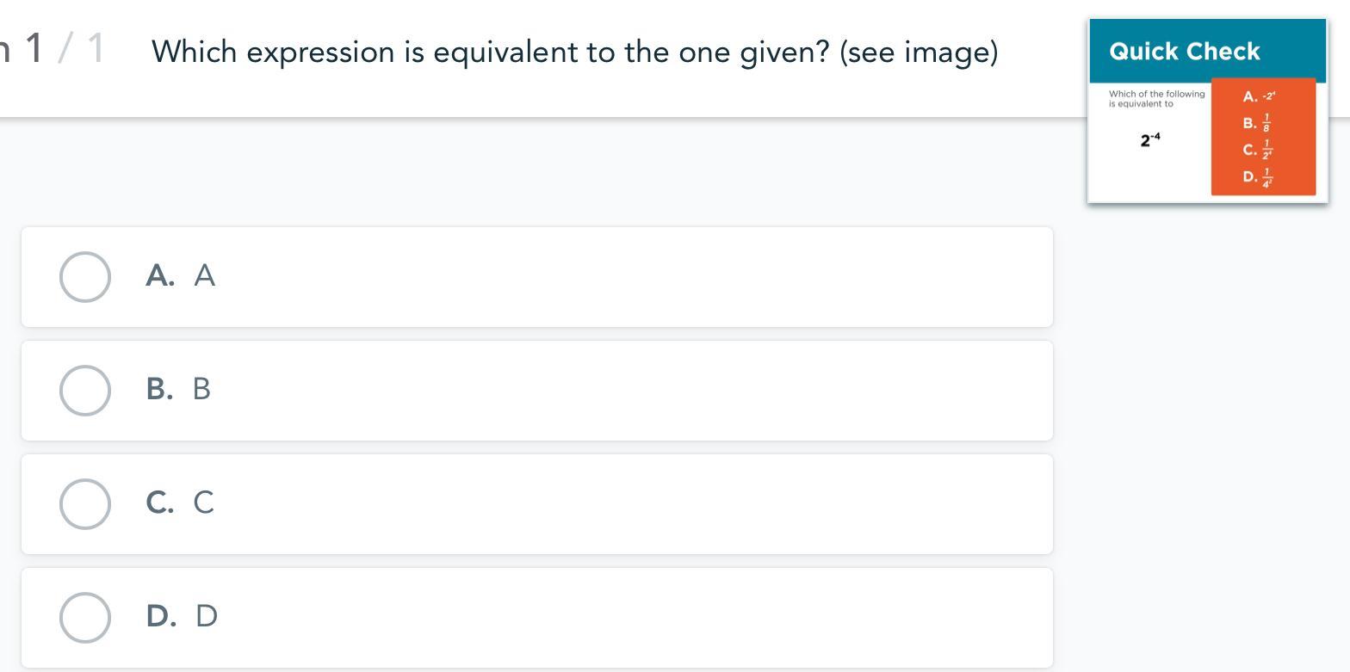Click the "C. C" answer label text

click(180, 502)
